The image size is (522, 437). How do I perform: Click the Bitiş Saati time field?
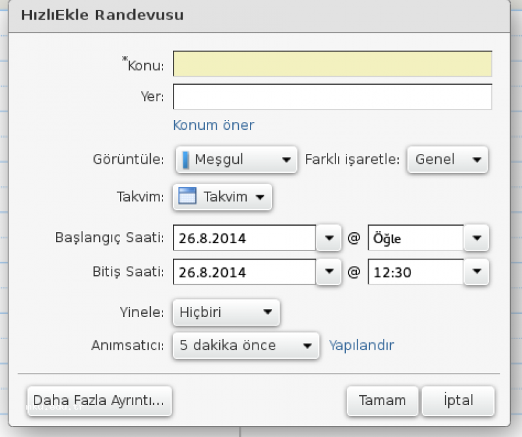(416, 271)
